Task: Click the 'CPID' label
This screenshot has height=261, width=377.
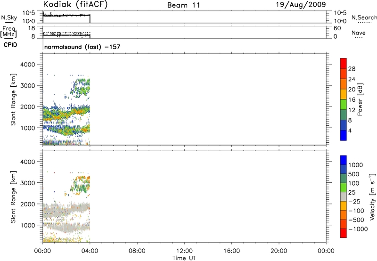Action: pyautogui.click(x=10, y=45)
